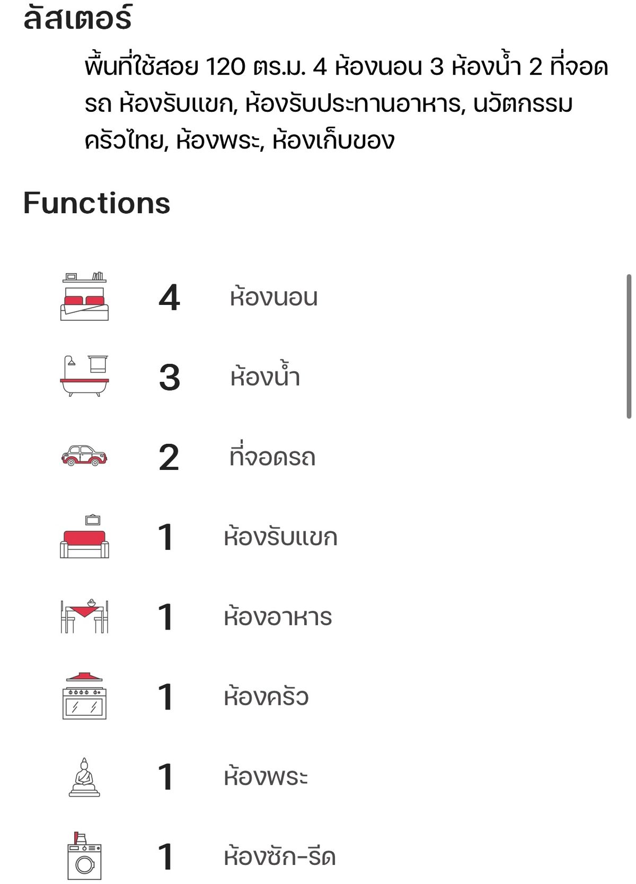Viewport: 636px width, 884px height.
Task: Tap the bathtub bathroom icon
Action: pyautogui.click(x=84, y=377)
